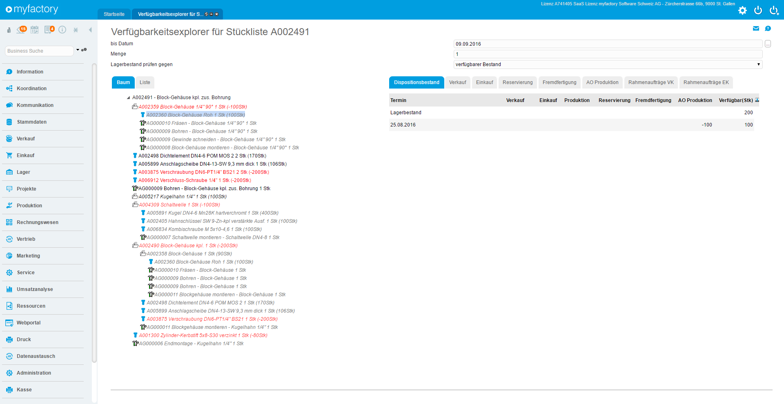The image size is (784, 404).
Task: Open the calendar icon in sidebar toolbar
Action: tap(35, 30)
